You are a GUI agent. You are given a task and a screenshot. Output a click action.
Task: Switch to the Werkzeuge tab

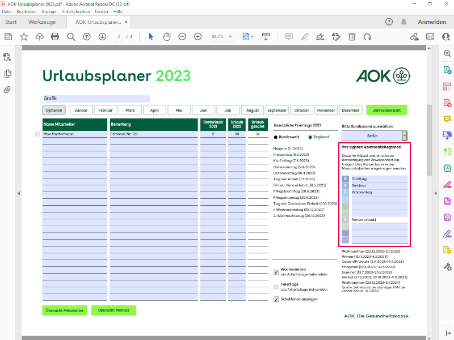point(42,22)
